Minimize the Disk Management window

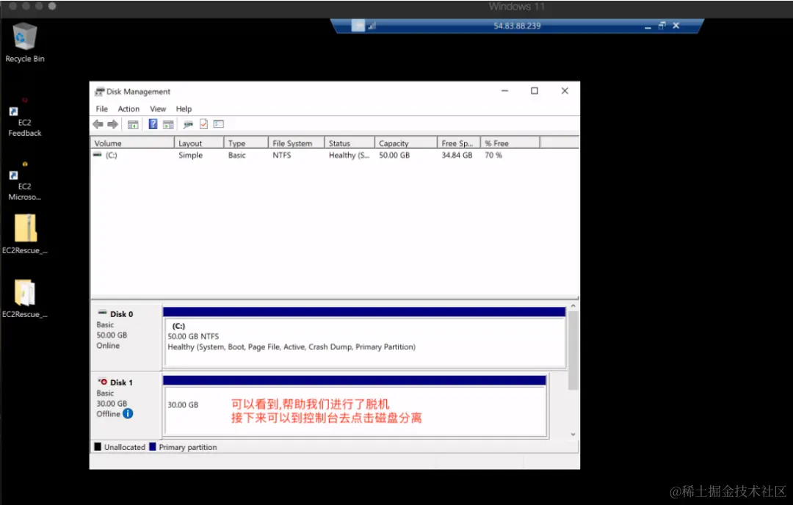click(x=504, y=91)
